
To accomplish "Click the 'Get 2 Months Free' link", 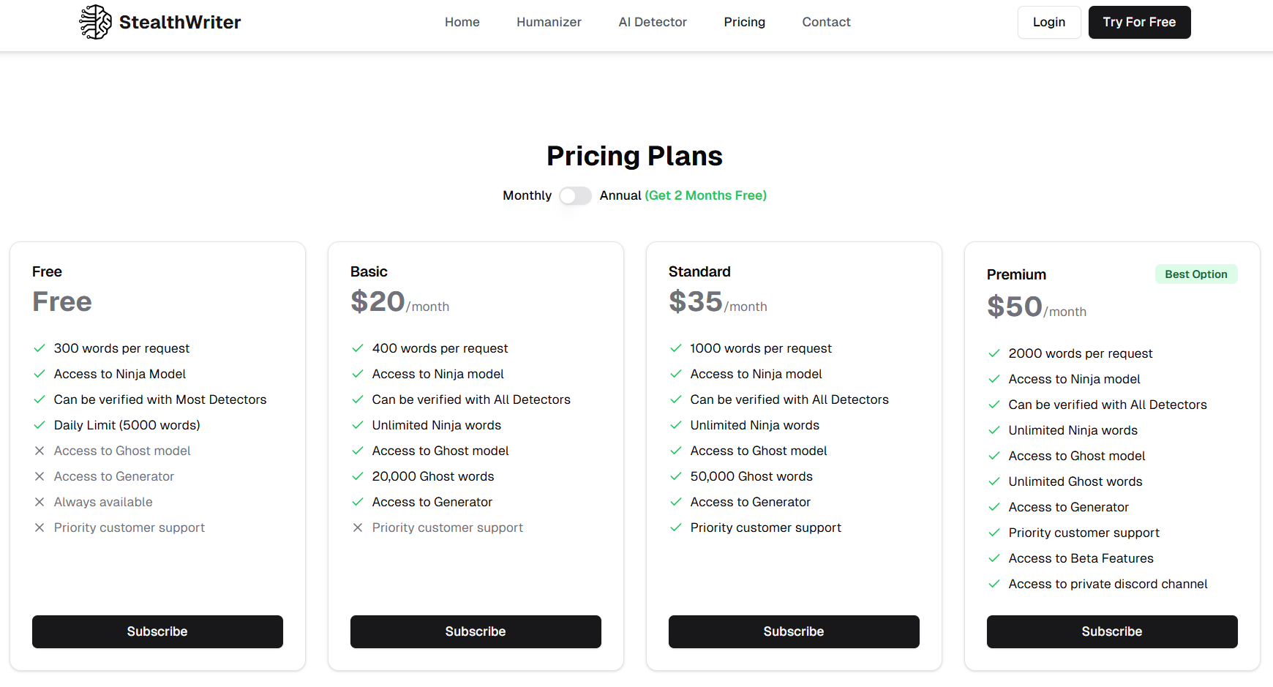I will [705, 195].
